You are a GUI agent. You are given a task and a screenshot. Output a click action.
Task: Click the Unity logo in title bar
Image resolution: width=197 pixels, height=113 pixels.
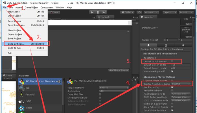5,3
